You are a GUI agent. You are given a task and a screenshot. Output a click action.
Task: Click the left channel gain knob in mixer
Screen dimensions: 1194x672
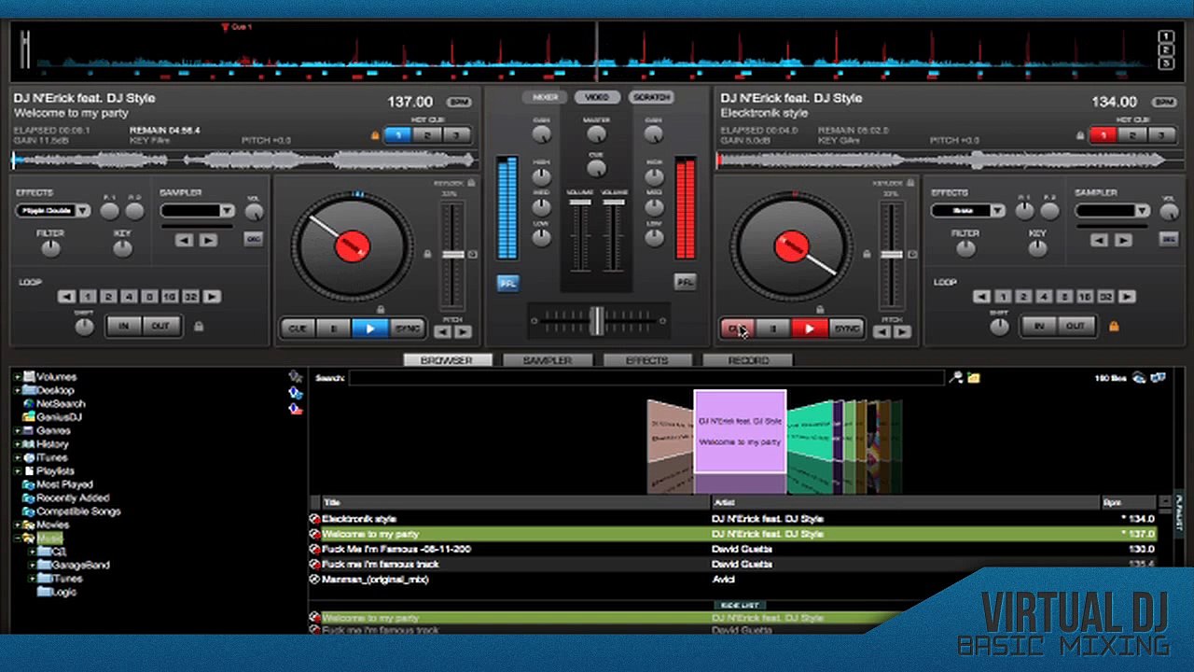tap(541, 134)
